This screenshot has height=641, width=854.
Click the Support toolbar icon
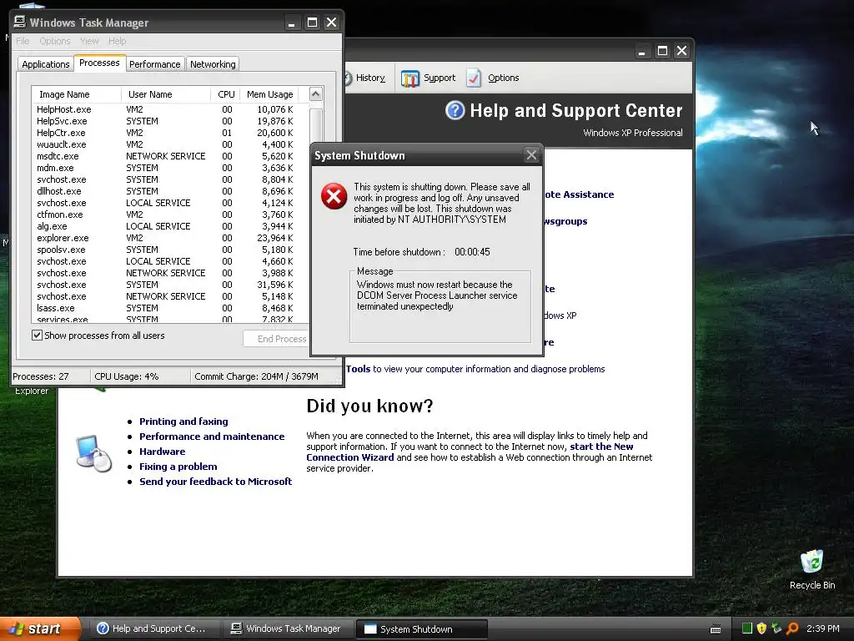pyautogui.click(x=410, y=78)
